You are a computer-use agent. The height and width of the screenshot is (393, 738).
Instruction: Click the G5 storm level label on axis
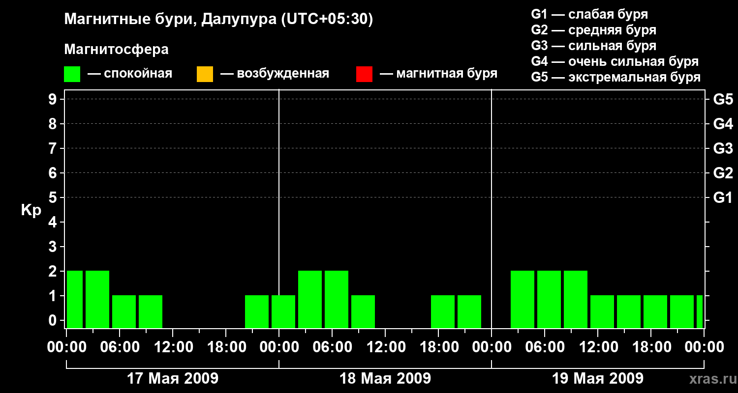click(723, 99)
